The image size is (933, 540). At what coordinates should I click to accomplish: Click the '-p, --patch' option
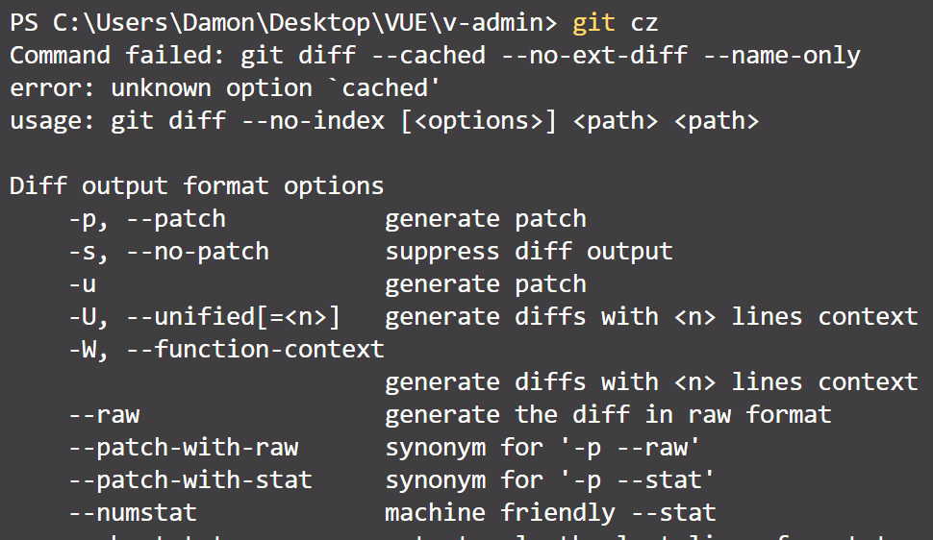(x=146, y=219)
